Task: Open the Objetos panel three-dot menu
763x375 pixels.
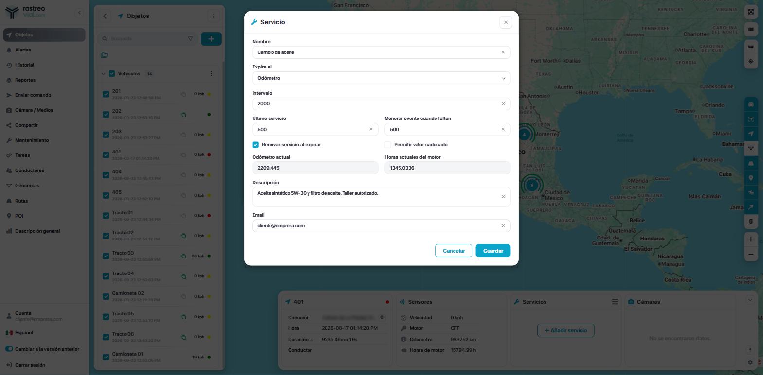Action: [x=214, y=16]
